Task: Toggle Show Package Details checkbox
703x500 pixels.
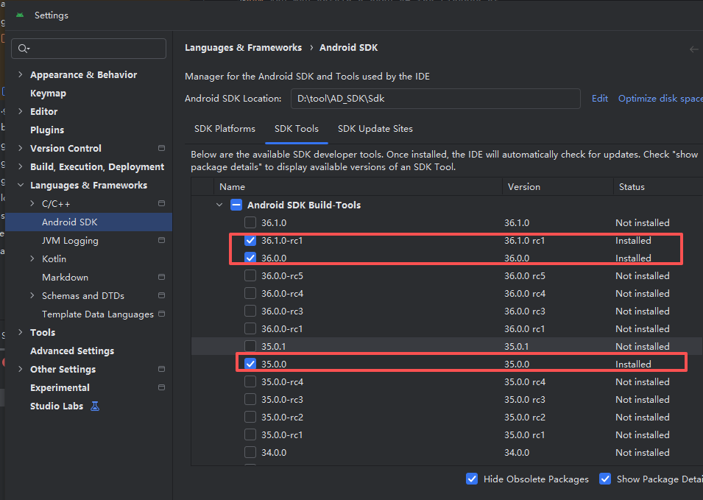Action: [x=605, y=479]
